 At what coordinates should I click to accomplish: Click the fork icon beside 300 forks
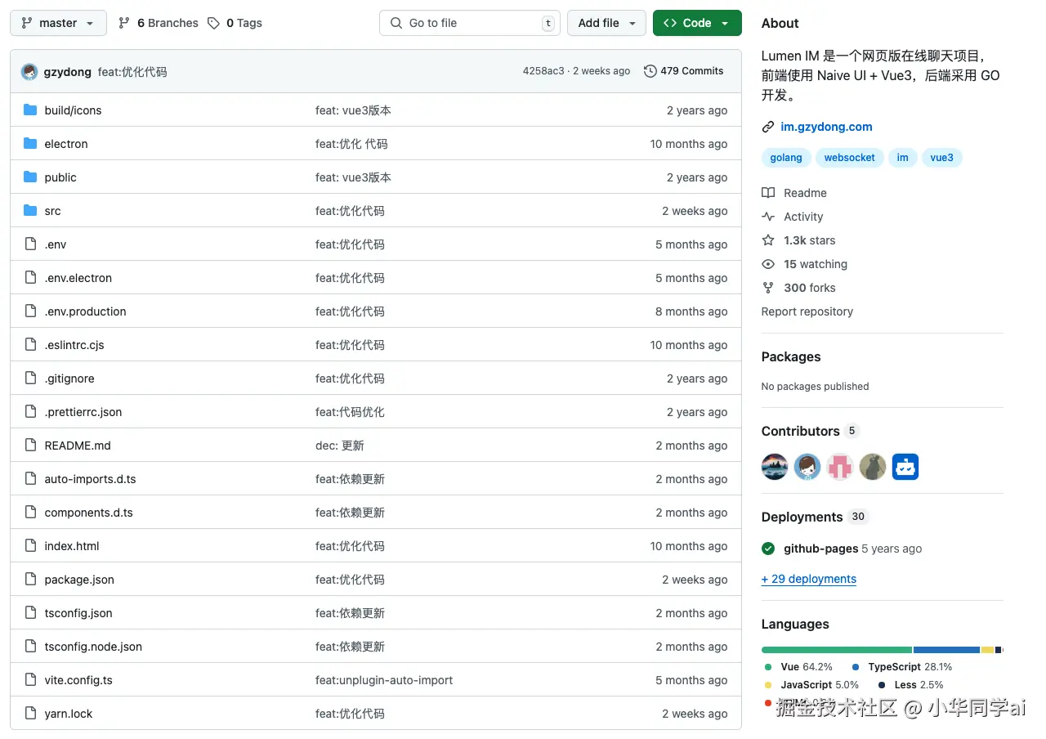tap(768, 288)
